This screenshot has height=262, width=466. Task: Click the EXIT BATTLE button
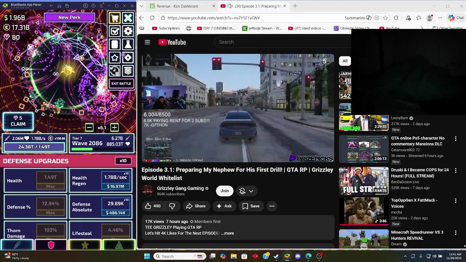pos(121,84)
